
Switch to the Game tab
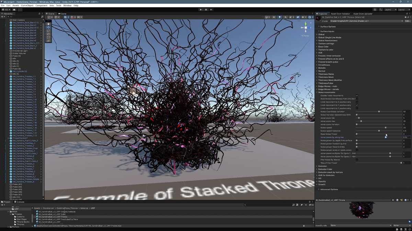coord(63,14)
